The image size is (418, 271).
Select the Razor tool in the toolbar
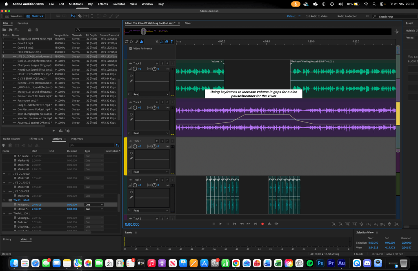(x=79, y=16)
